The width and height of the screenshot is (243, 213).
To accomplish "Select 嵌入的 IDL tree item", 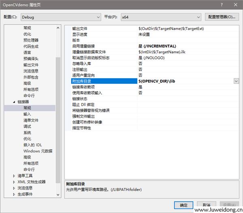I will (32, 145).
